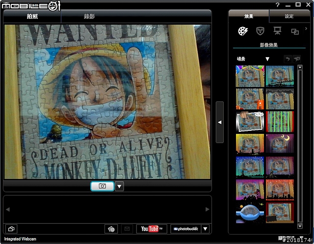Go to previous captured items in the strip
This screenshot has height=244, width=314.
pos(8,209)
